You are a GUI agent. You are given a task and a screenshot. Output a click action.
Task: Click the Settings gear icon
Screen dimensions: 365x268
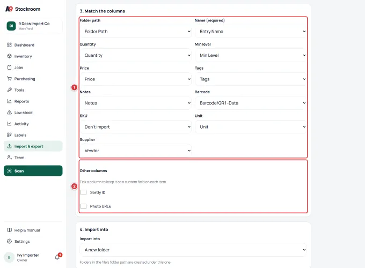(9, 241)
